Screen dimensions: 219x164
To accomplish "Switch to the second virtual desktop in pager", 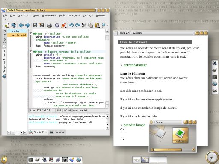I will click(145, 160).
